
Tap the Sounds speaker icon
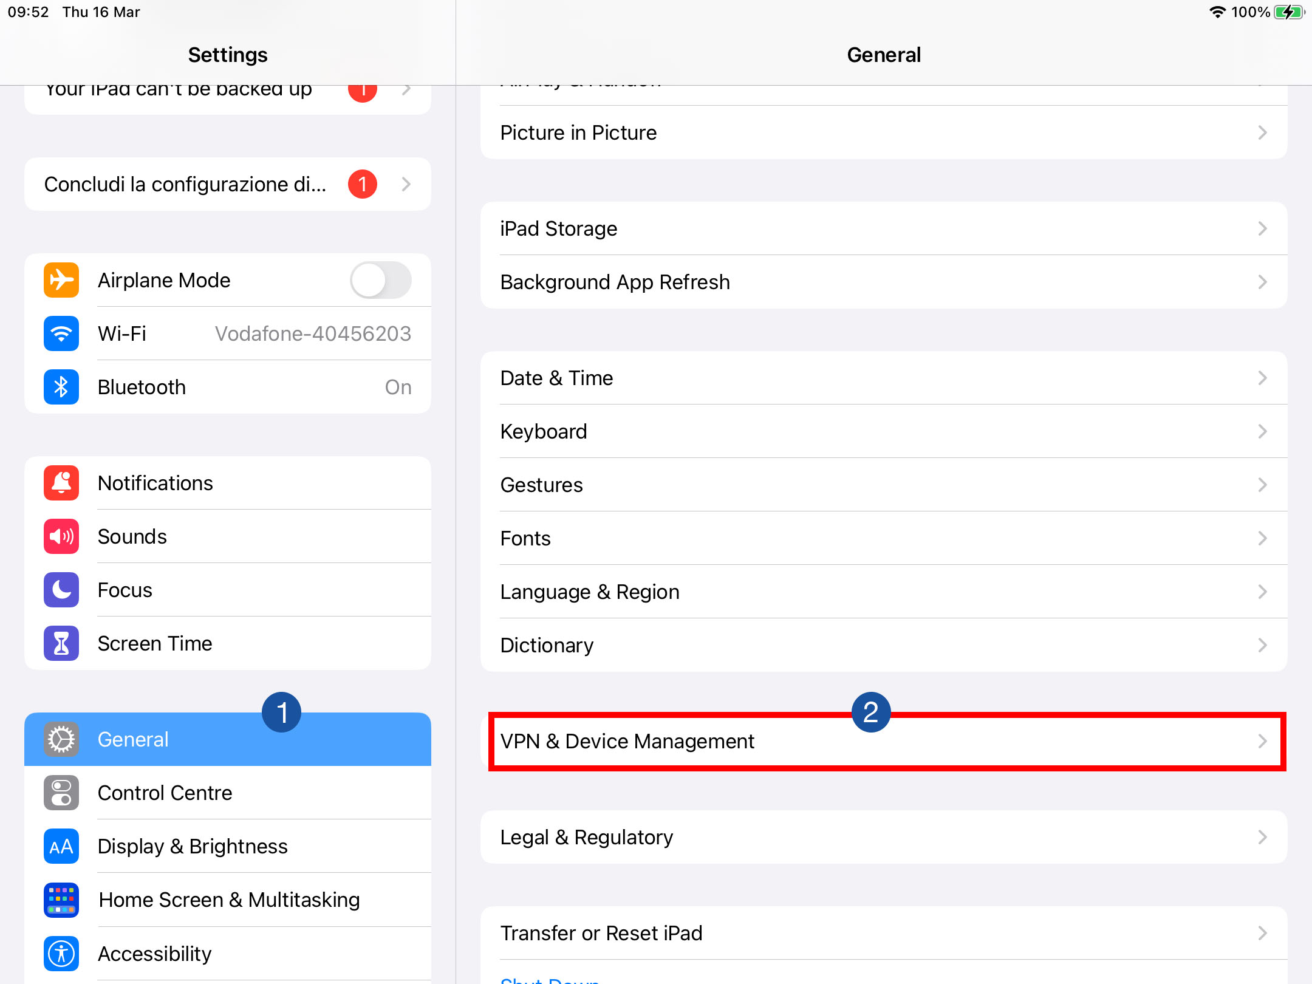click(x=61, y=536)
